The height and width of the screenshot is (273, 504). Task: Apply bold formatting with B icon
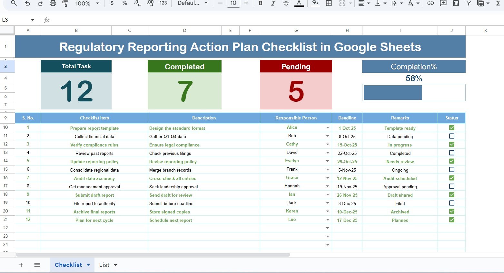click(261, 3)
